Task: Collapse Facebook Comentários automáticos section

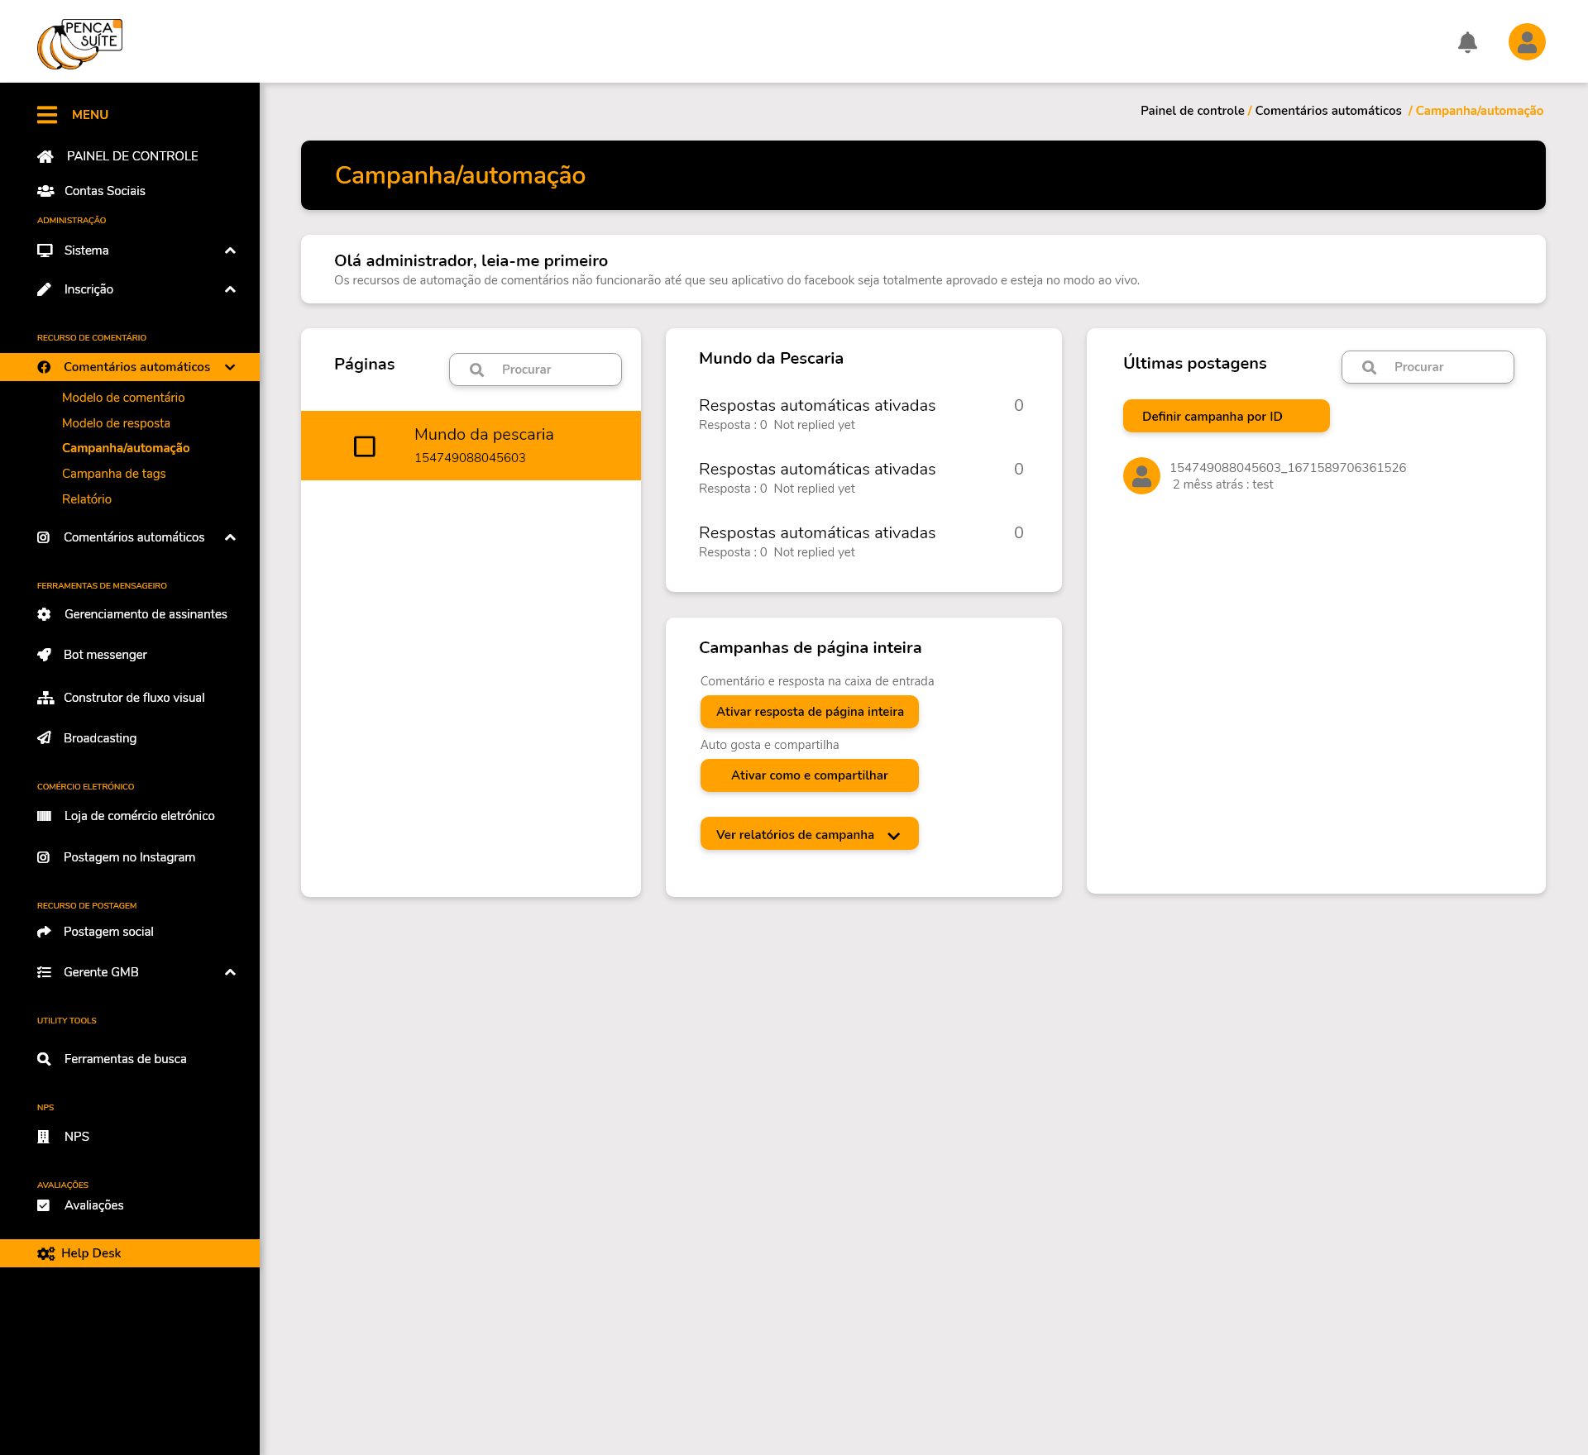Action: (231, 367)
